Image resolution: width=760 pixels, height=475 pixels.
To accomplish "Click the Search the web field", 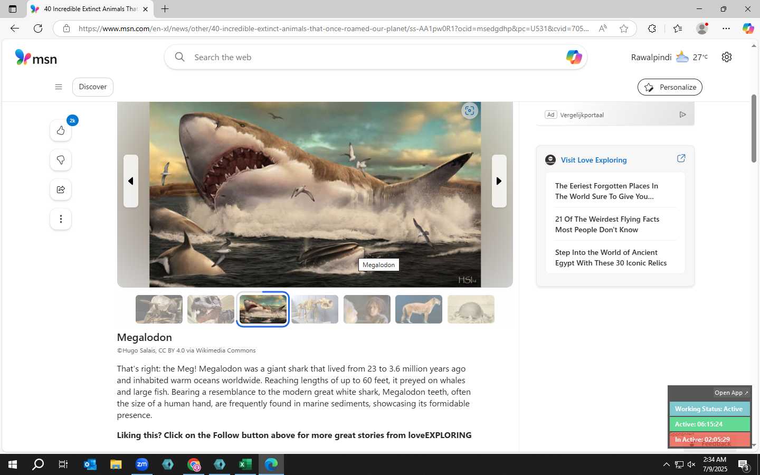I will click(x=376, y=57).
